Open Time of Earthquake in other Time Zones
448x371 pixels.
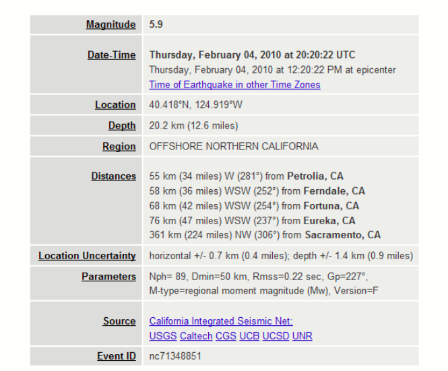(234, 85)
